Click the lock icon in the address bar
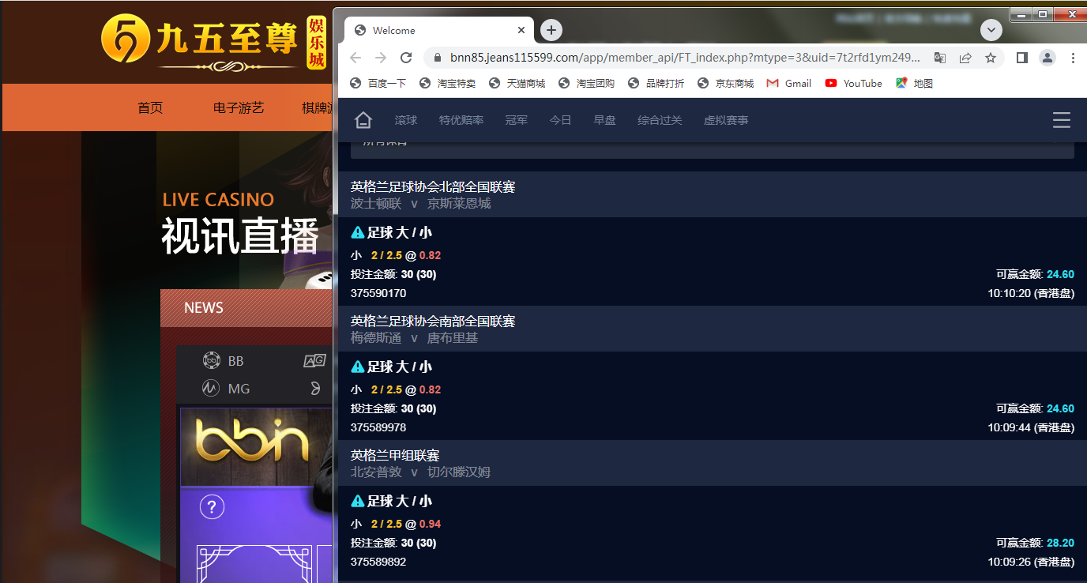Image resolution: width=1087 pixels, height=583 pixels. pyautogui.click(x=437, y=58)
